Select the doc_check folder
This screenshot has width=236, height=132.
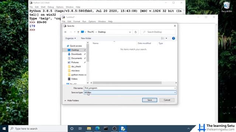(x=76, y=66)
